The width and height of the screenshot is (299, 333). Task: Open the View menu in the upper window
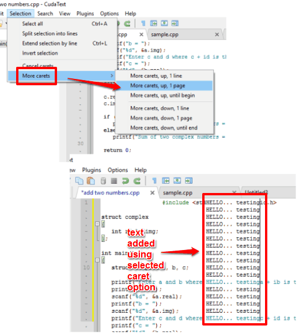[65, 14]
